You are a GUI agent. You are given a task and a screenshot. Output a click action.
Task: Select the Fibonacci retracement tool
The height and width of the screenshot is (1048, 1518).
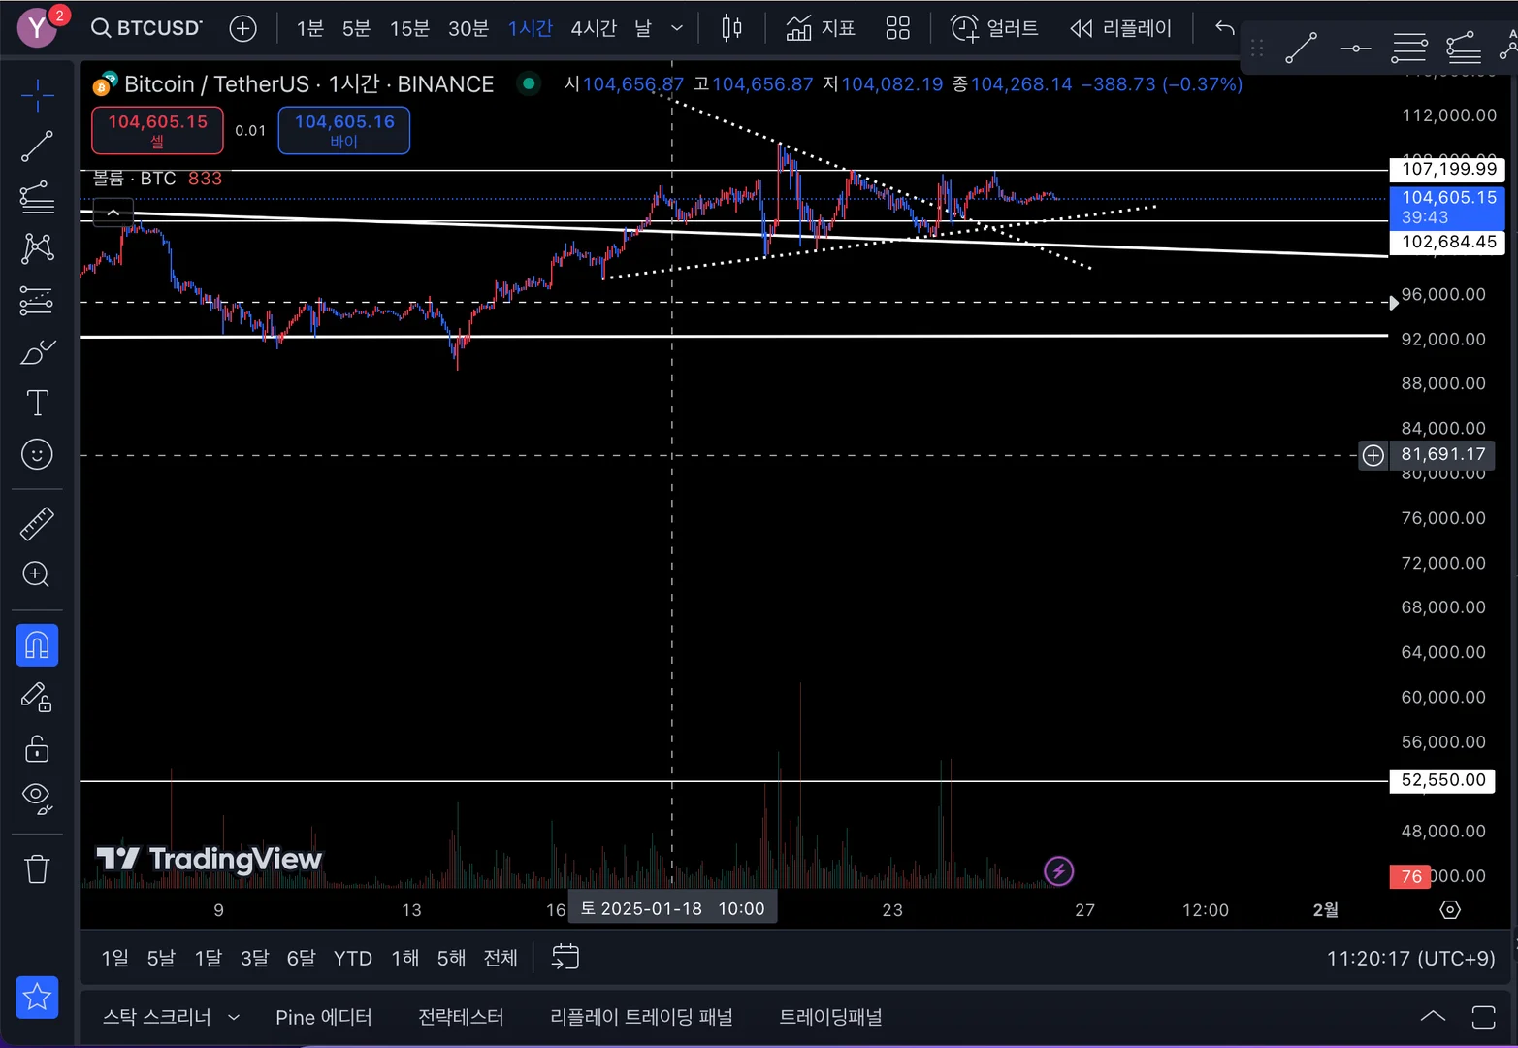(37, 198)
